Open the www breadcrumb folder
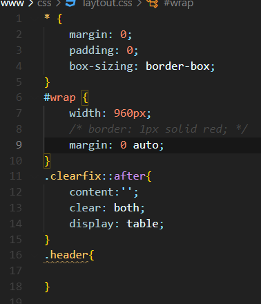 click(12, 3)
